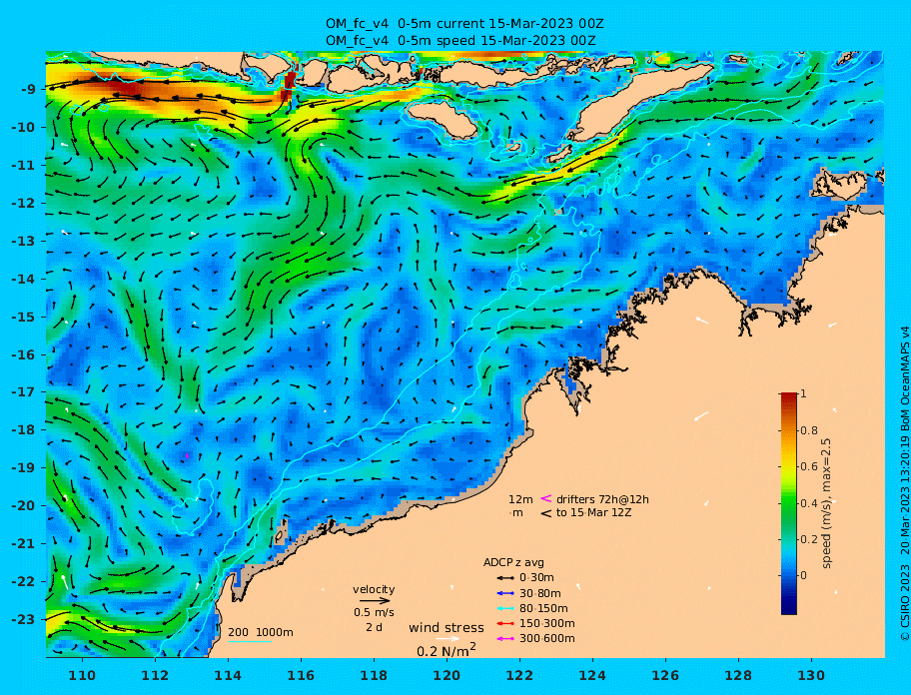Click the white wind stress scale arrow
Screen dimensions: 911x695
tap(448, 639)
